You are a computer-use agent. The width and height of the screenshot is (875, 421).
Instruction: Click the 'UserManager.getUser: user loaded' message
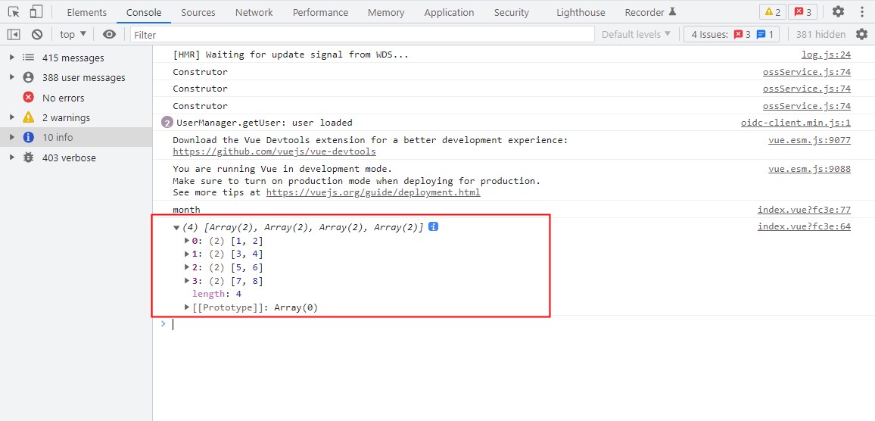(x=264, y=123)
